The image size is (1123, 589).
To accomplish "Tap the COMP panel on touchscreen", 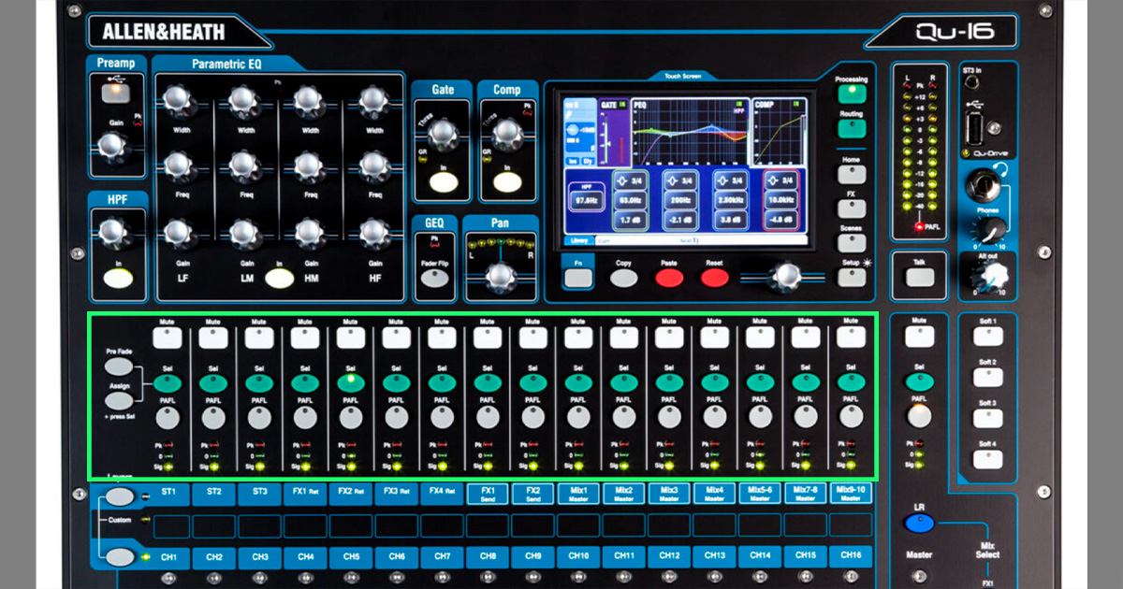I will click(x=779, y=134).
